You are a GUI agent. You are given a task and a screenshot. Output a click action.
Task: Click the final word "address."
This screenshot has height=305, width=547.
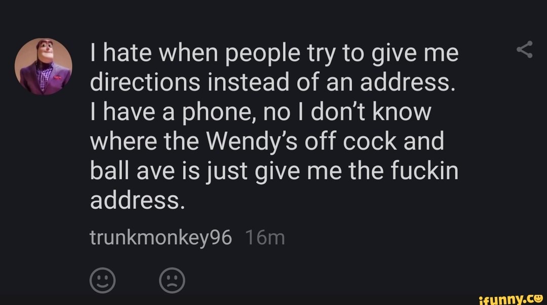135,201
